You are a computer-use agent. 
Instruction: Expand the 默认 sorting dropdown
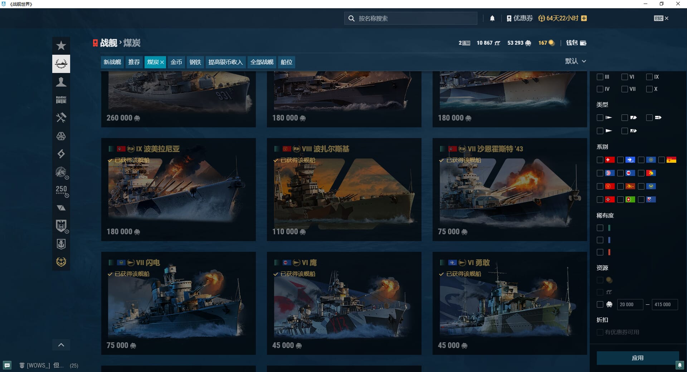pos(575,61)
